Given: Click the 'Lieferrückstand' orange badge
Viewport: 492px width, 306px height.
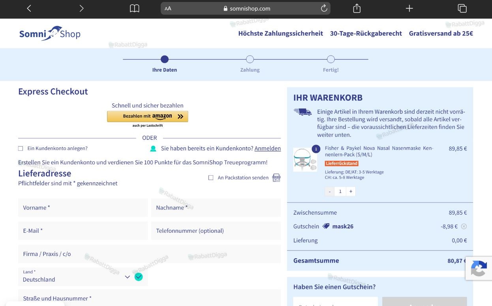Looking at the screenshot, I should [x=342, y=163].
